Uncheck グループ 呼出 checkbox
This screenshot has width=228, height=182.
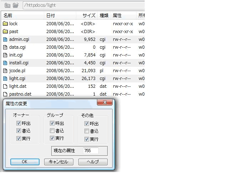coord(52,123)
